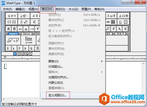The height and width of the screenshot is (107, 147).
Task: Switch to the Algebra tab
Action: click(13, 34)
